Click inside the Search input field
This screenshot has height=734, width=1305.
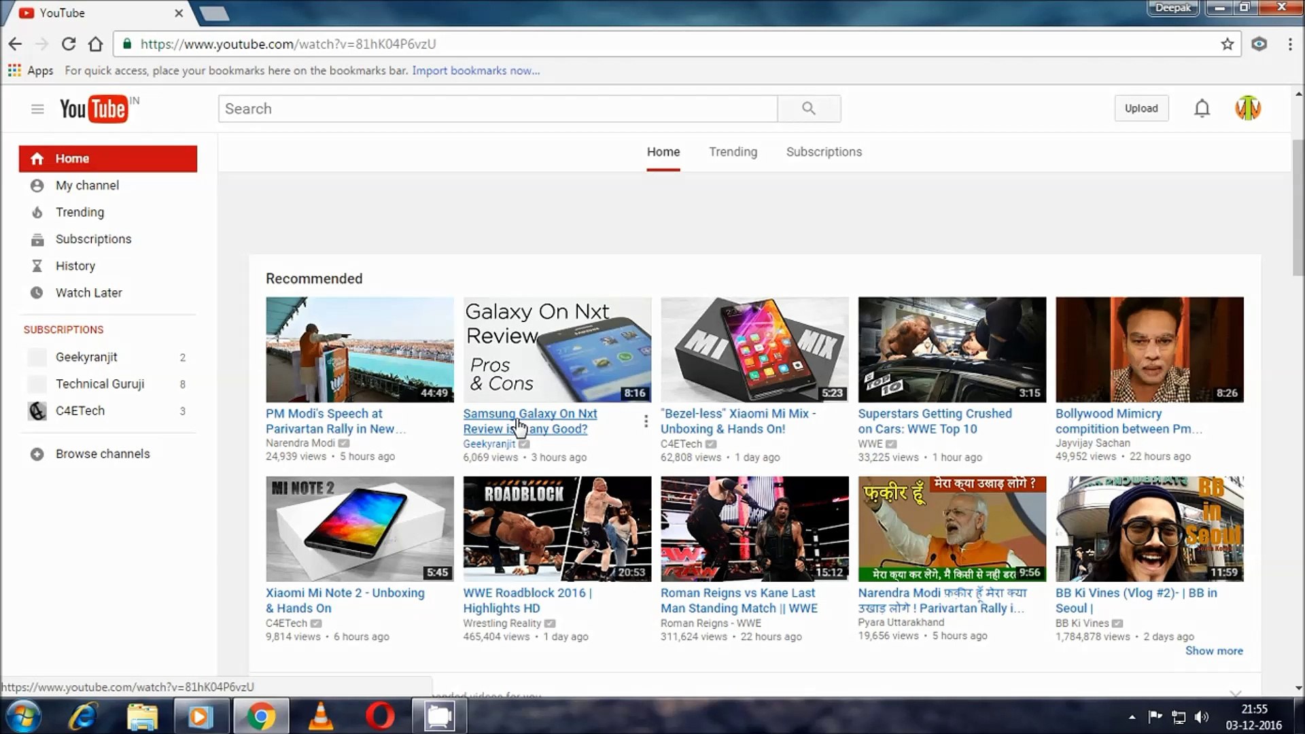coord(497,109)
